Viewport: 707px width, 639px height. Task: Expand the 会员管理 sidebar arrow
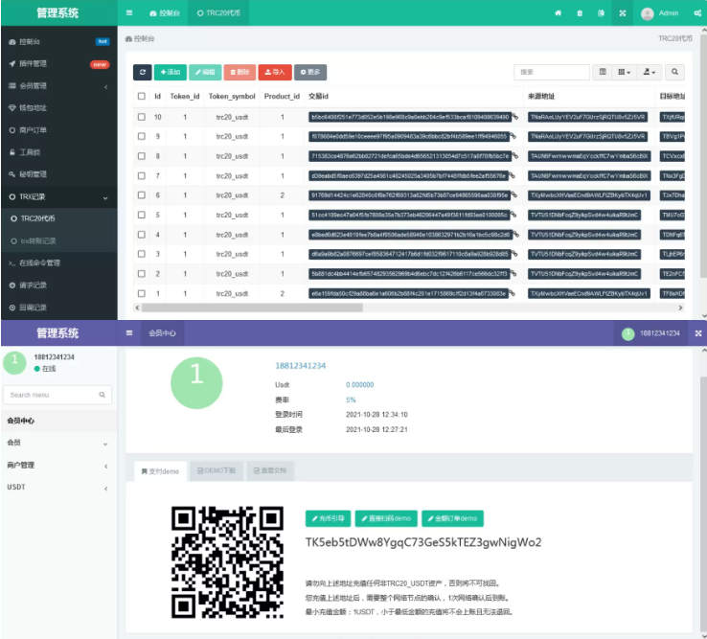(106, 86)
